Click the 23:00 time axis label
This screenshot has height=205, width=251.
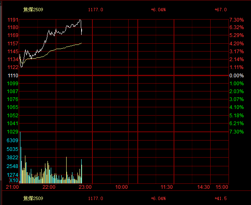(85, 187)
